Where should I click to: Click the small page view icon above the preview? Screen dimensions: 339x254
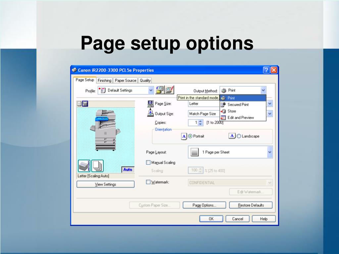coord(79,104)
